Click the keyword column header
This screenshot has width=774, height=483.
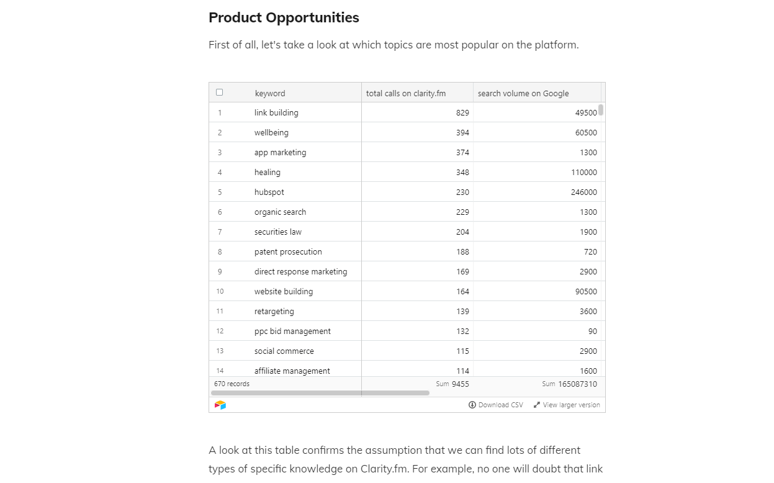tap(270, 93)
